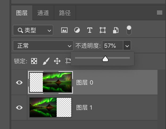
Task: Hide 图层 1 with eye icon
Action: point(19,107)
